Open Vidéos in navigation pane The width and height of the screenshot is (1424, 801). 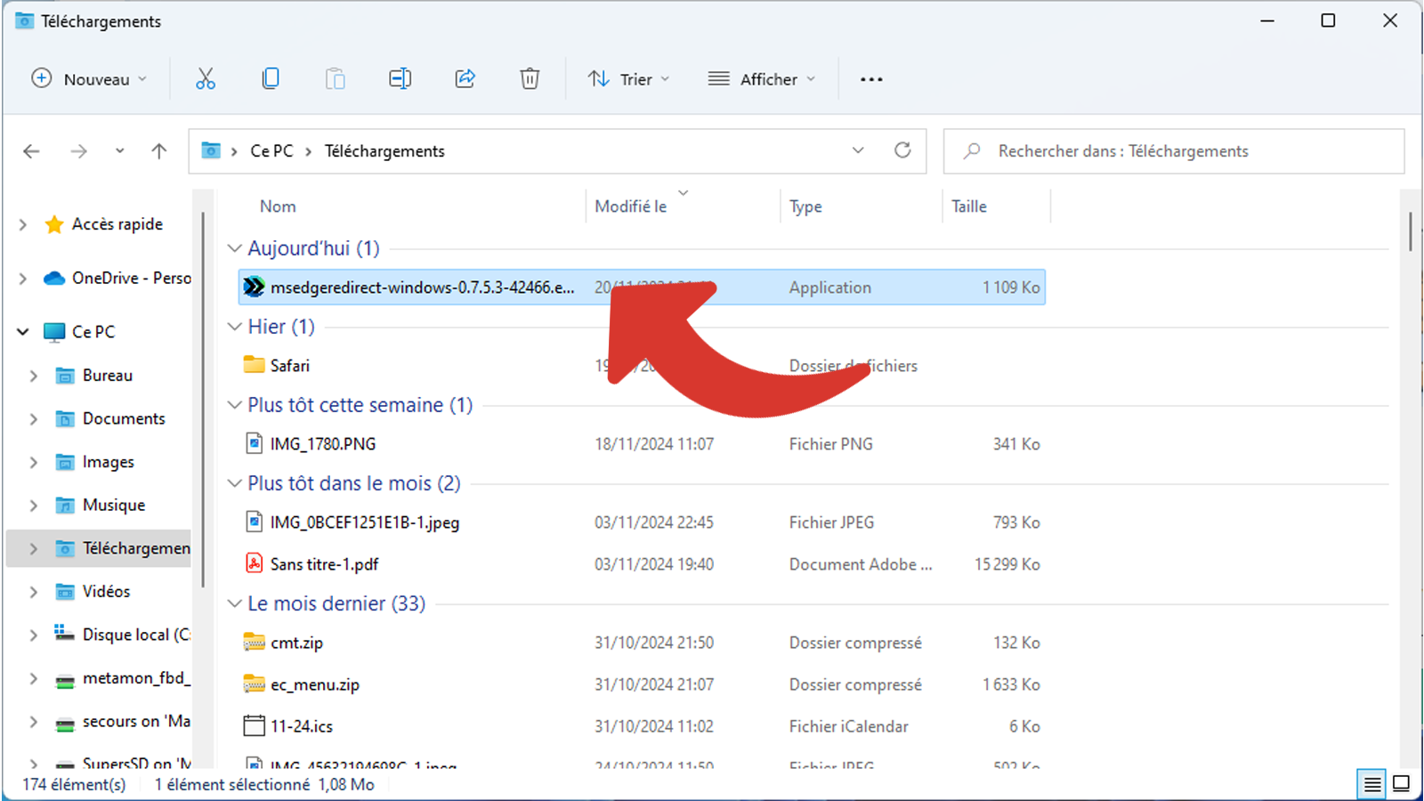[106, 591]
